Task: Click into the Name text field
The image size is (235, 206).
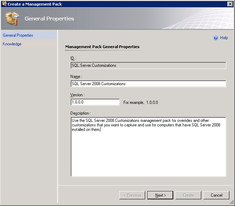Action: [148, 84]
